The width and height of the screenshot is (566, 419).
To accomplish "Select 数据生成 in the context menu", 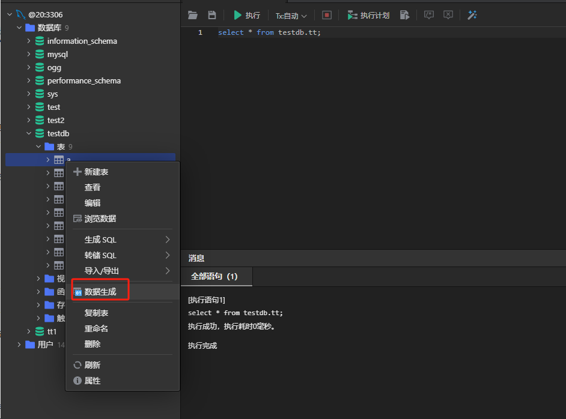I will pyautogui.click(x=123, y=292).
